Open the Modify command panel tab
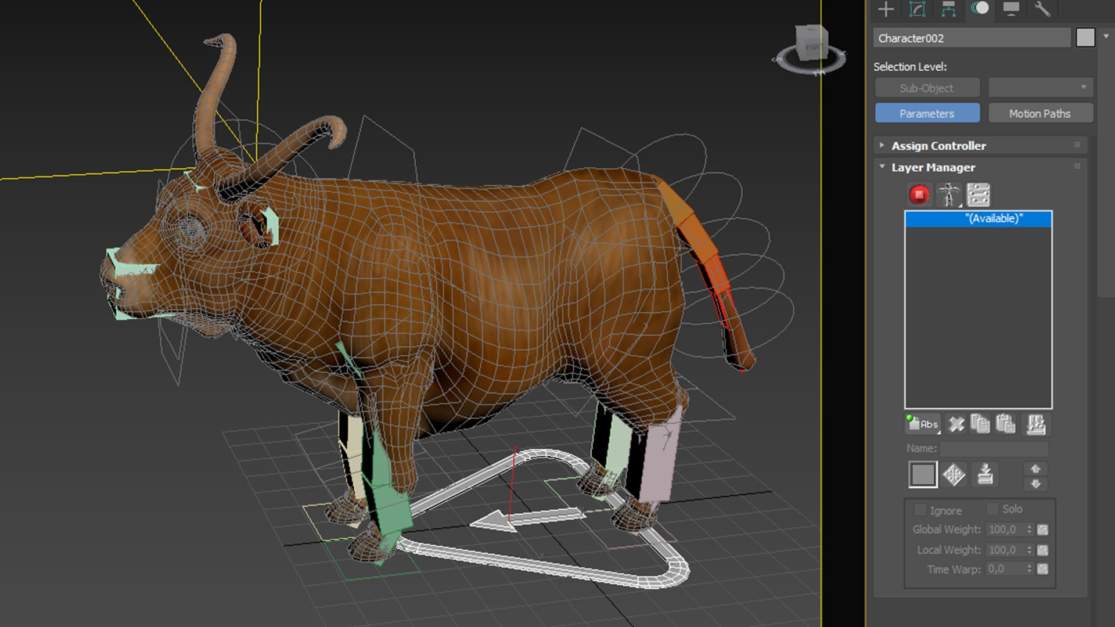 917,9
